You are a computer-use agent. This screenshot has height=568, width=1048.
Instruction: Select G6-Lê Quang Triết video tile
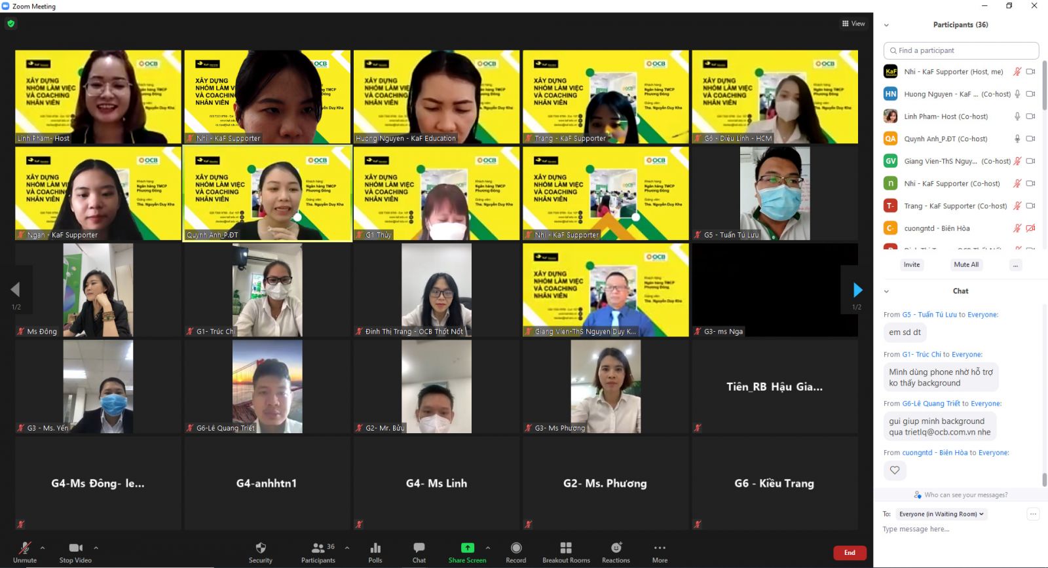click(268, 387)
